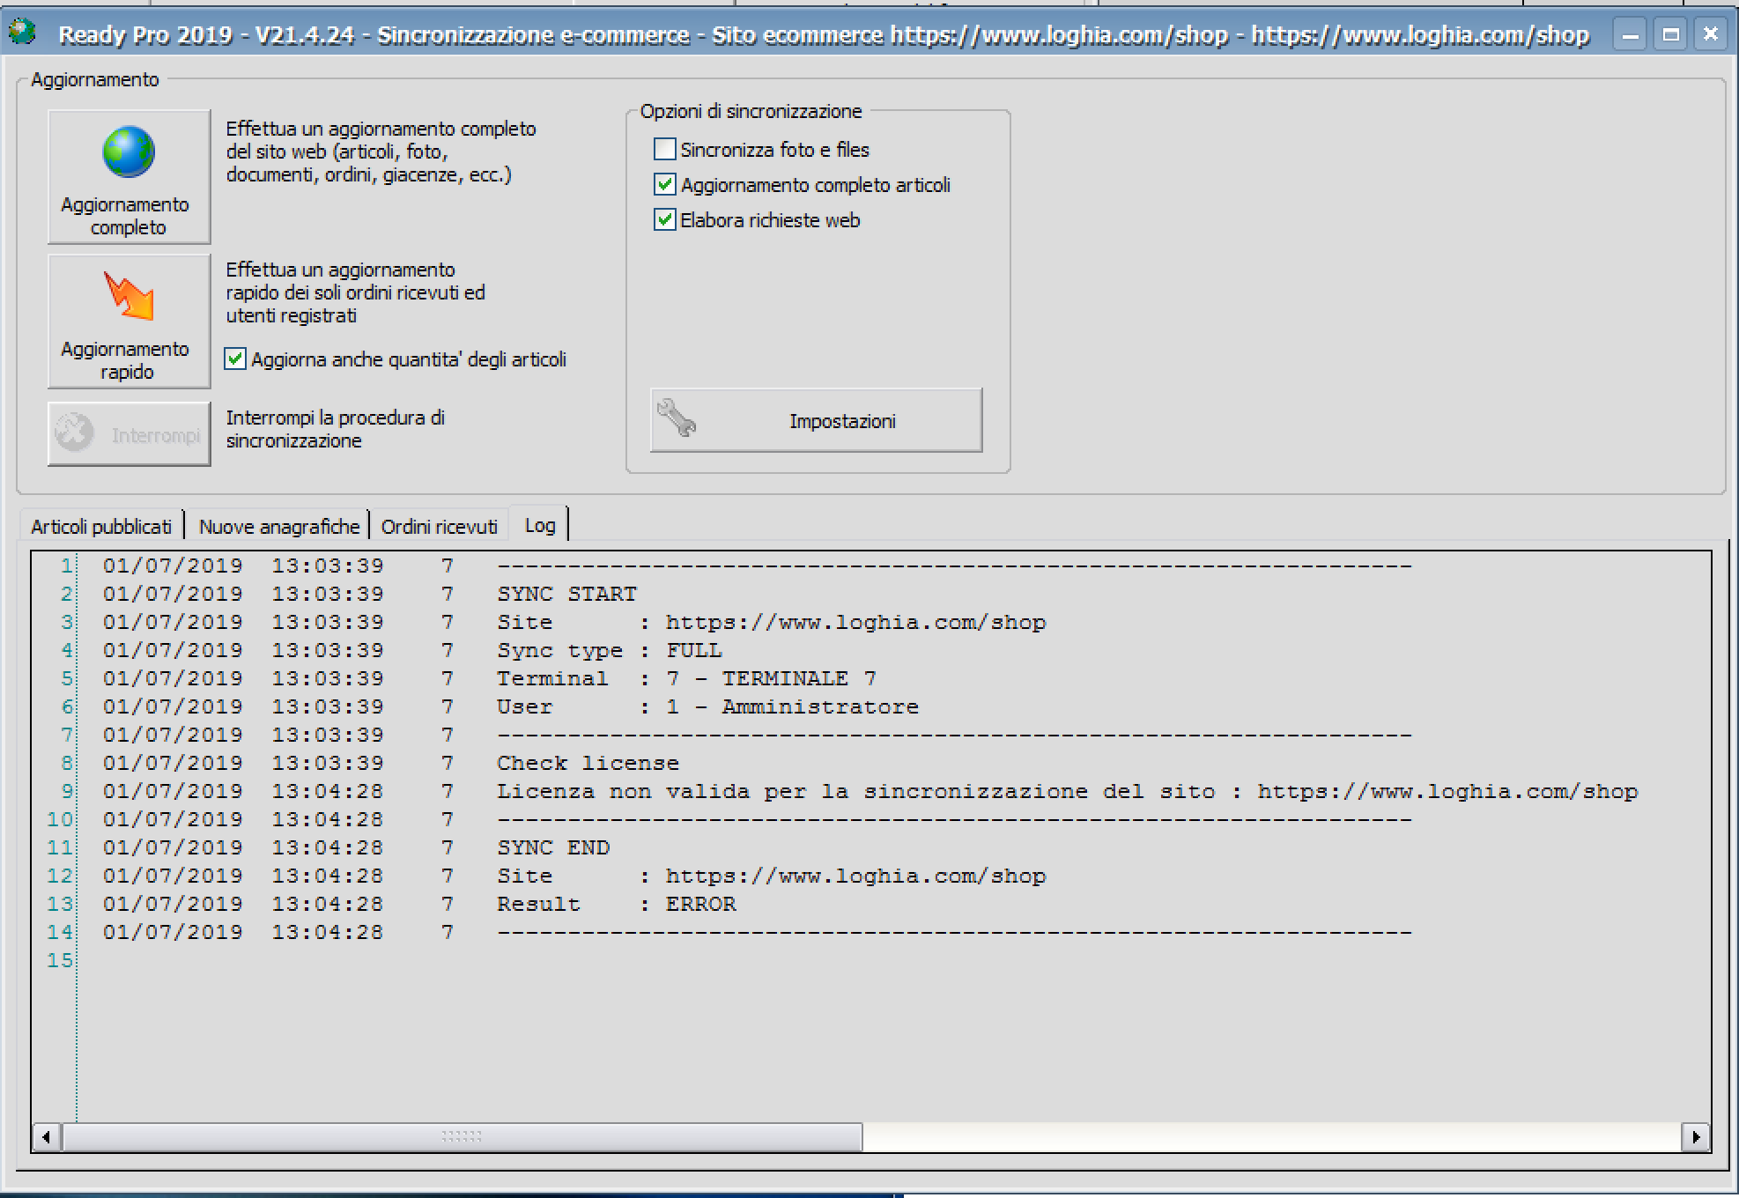Enable Sincronizza foto e files checkbox
This screenshot has width=1739, height=1198.
[665, 150]
